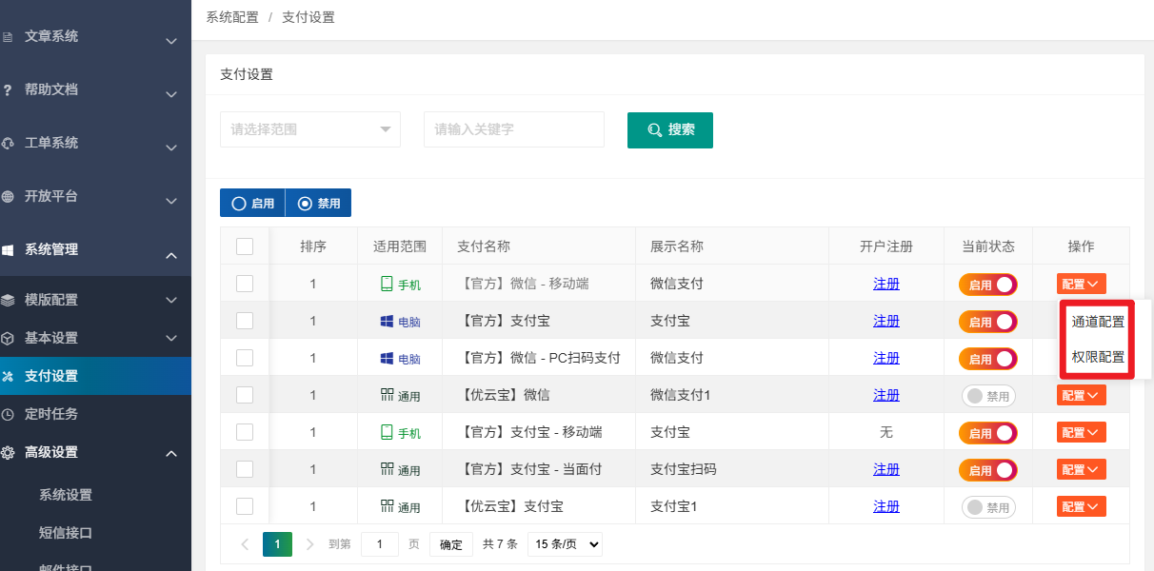
Task: Expand the 文章系统 chevron in sidebar
Action: [171, 41]
